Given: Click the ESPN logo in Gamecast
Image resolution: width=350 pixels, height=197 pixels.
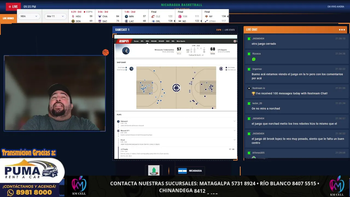Looking at the screenshot, I should [x=124, y=41].
